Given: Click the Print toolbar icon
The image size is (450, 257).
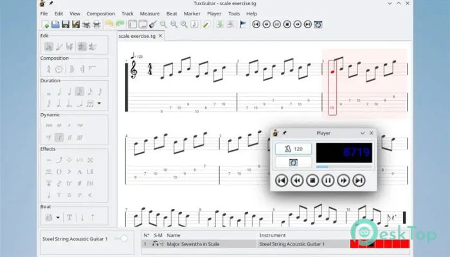Looking at the screenshot, I should pyautogui.click(x=96, y=24).
